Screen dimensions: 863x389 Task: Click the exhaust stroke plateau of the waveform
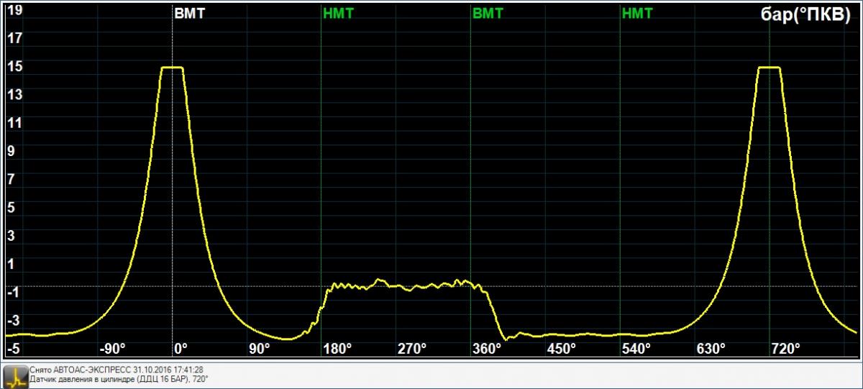403,285
